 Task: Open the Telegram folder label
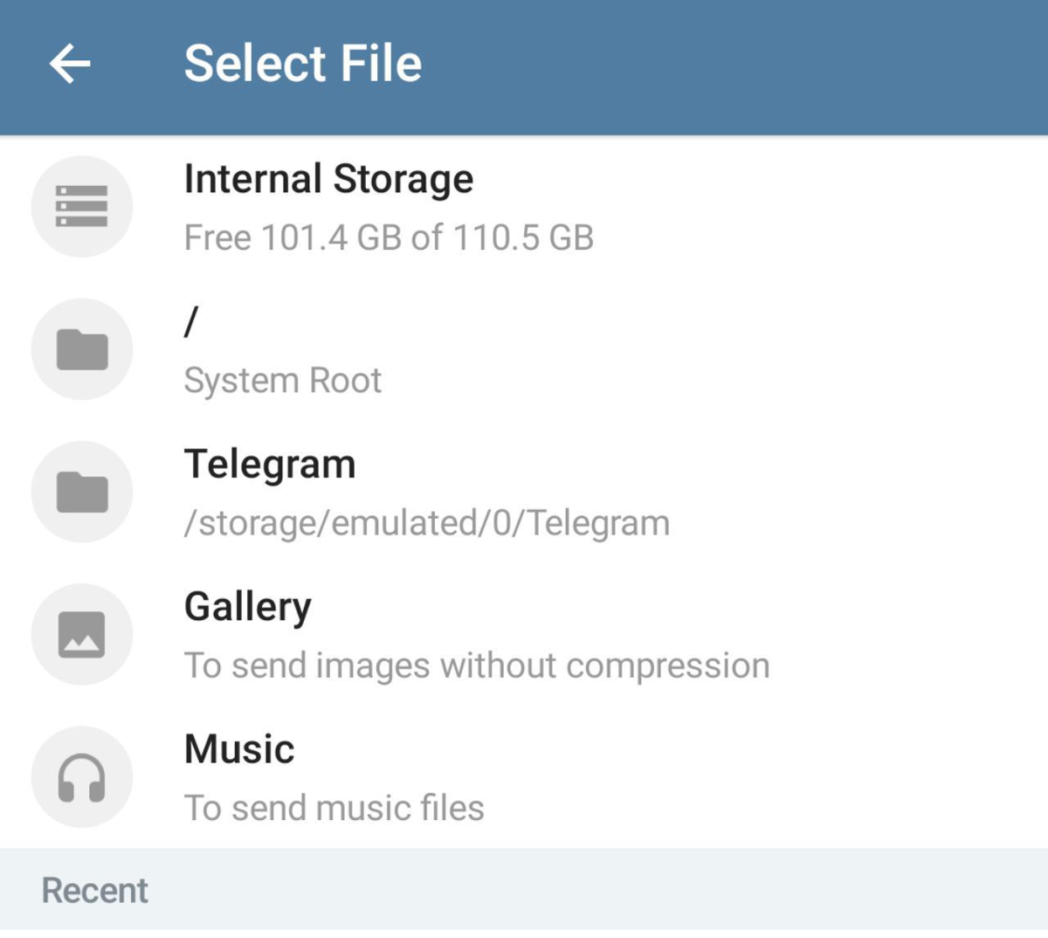tap(270, 464)
